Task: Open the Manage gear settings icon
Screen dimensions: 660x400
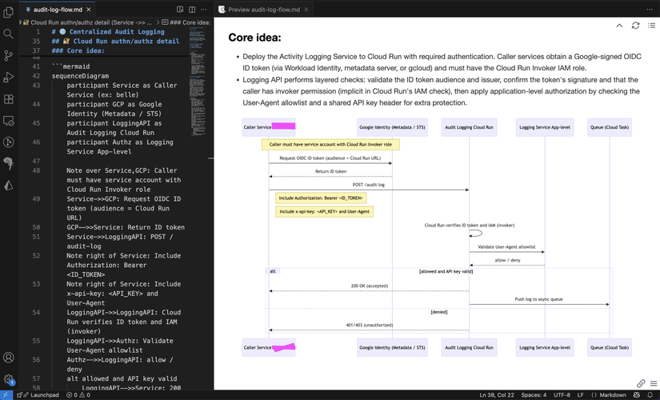Action: (9, 380)
